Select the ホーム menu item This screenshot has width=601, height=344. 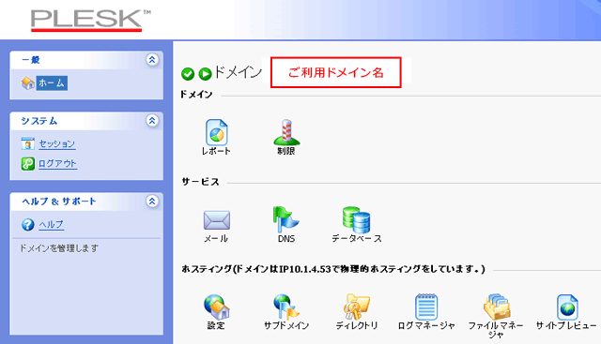[52, 83]
